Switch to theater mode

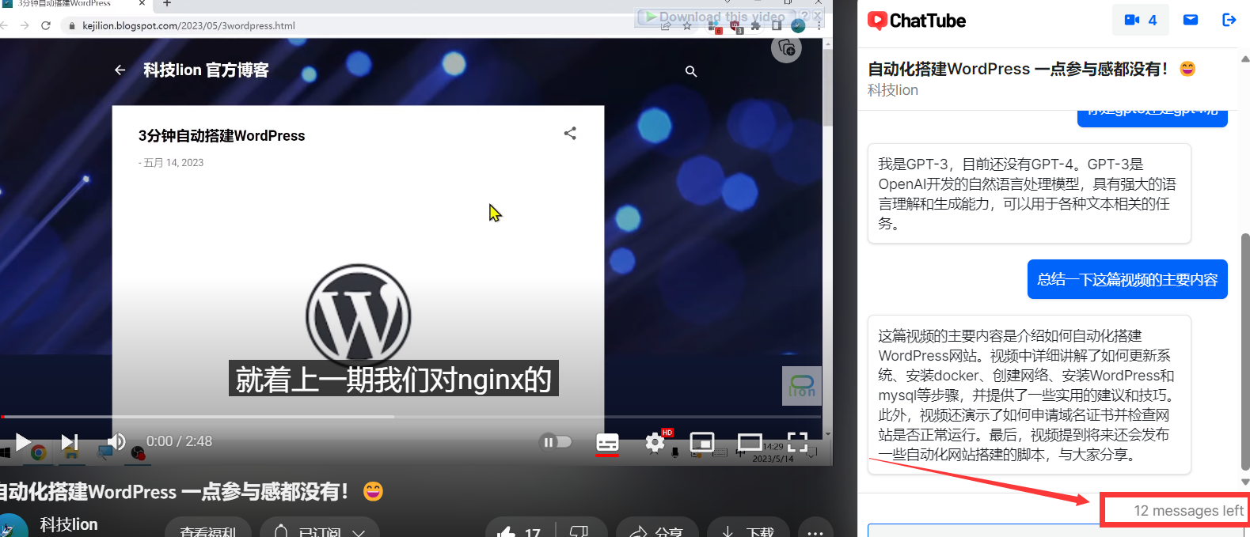click(750, 442)
